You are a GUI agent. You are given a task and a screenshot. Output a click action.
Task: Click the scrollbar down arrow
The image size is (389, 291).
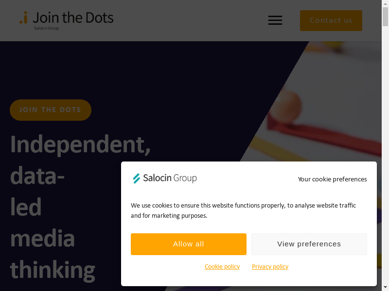coord(385,287)
